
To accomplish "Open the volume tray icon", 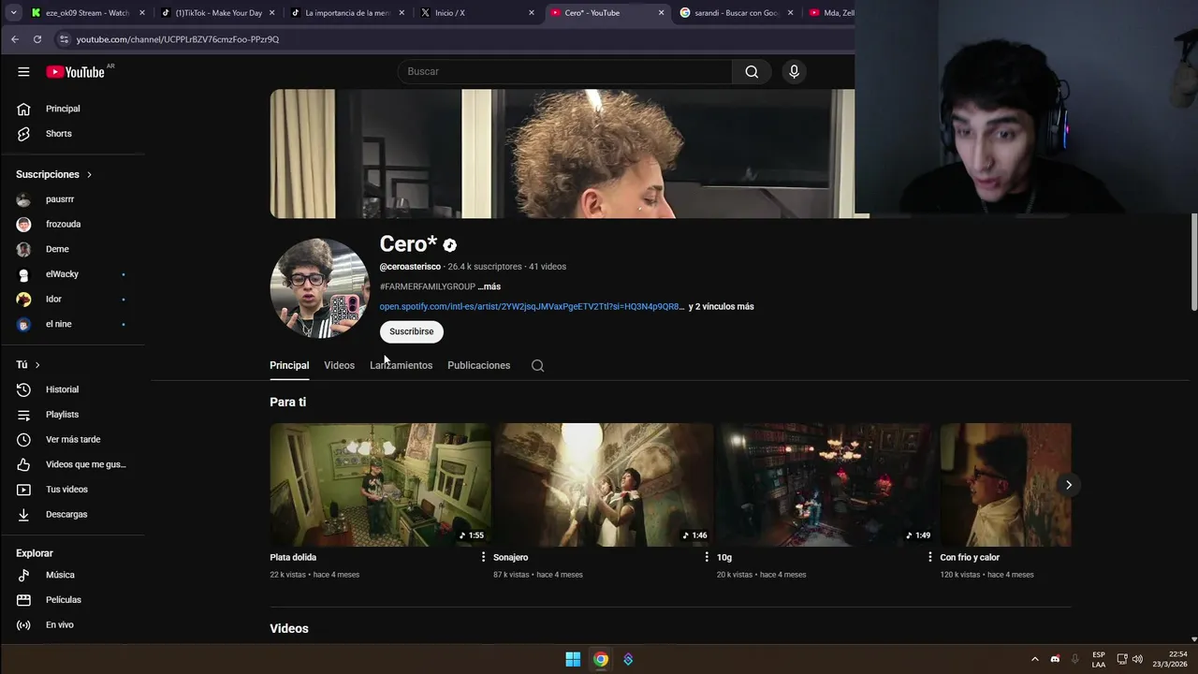I will click(1137, 659).
